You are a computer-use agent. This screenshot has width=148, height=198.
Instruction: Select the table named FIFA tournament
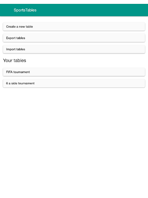click(x=74, y=72)
